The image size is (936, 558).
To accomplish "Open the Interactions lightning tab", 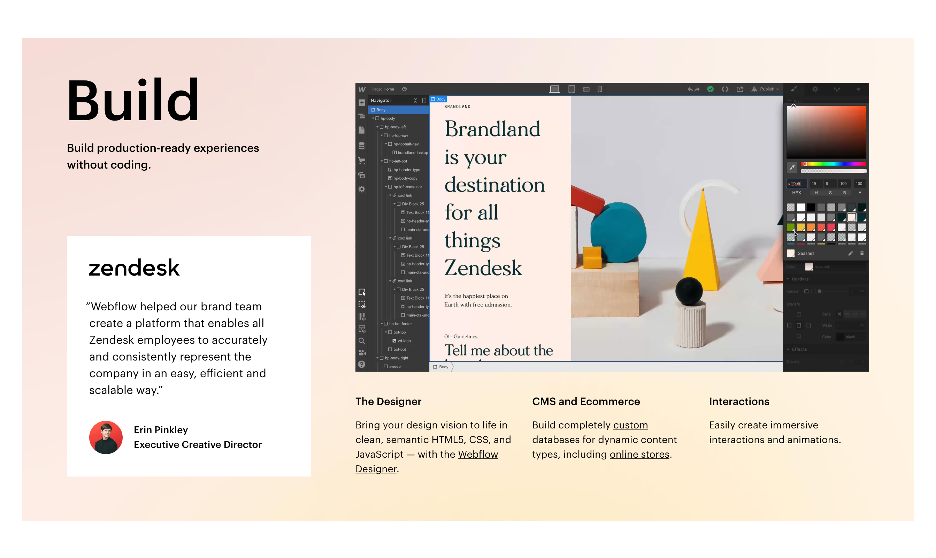I will tap(858, 89).
